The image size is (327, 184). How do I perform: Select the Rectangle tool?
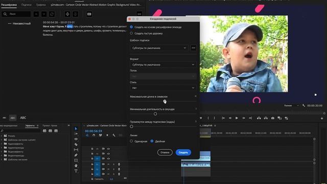[76, 160]
